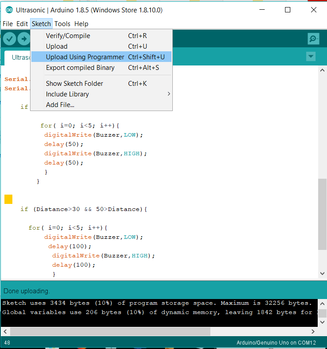Choose Upload from the Sketch menu
Screen dimensions: 327x349
pyautogui.click(x=101, y=46)
